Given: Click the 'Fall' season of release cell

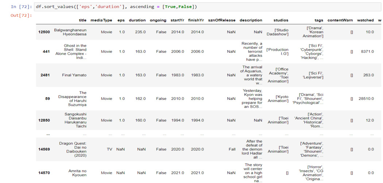Looking at the screenshot, I should coord(232,149).
